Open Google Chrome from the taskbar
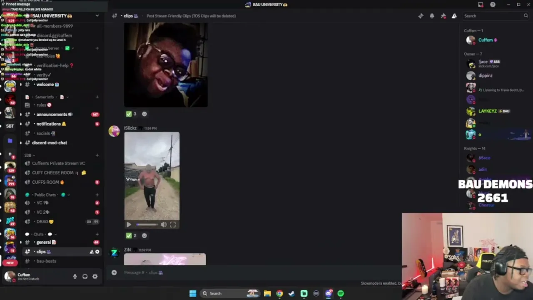Viewport: 533px width, 300px height. (x=279, y=293)
